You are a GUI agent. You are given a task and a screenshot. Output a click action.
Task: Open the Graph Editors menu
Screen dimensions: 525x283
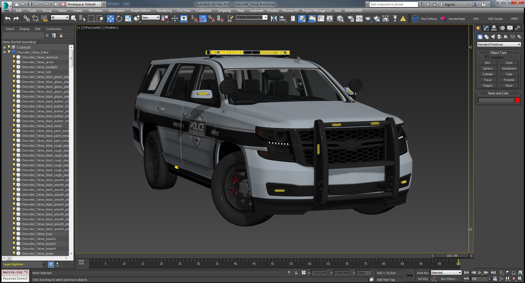pos(141,11)
